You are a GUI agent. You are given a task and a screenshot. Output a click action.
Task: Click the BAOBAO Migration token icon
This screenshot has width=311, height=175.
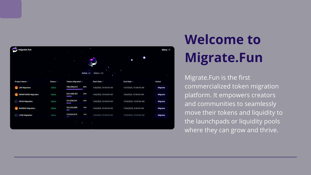tap(16, 108)
